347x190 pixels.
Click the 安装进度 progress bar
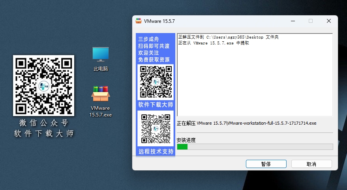[255, 147]
